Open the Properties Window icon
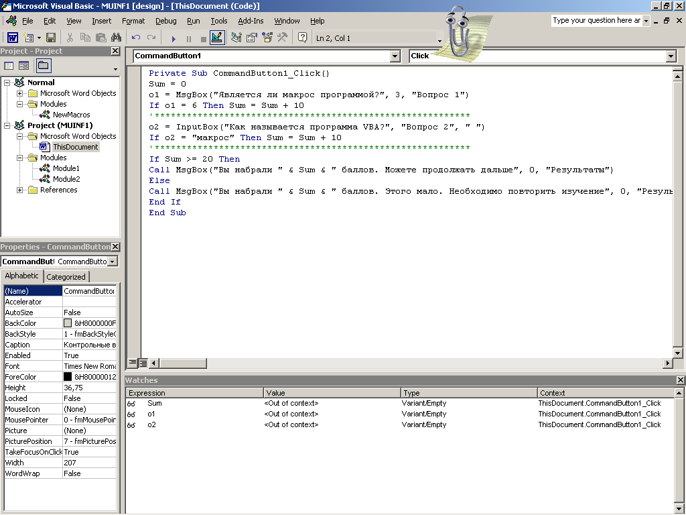 tap(252, 38)
